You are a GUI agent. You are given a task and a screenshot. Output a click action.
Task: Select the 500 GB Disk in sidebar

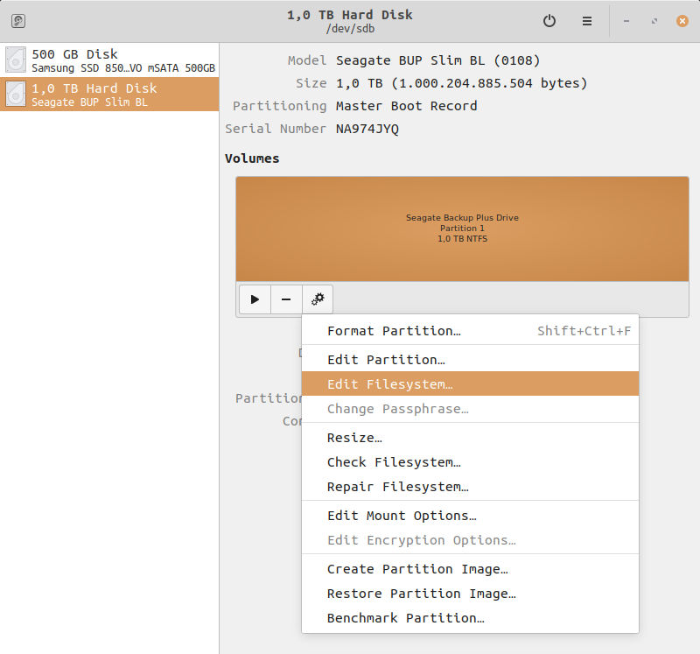pos(109,60)
